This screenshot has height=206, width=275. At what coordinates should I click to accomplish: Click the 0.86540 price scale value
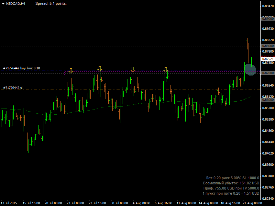pyautogui.click(x=268, y=85)
